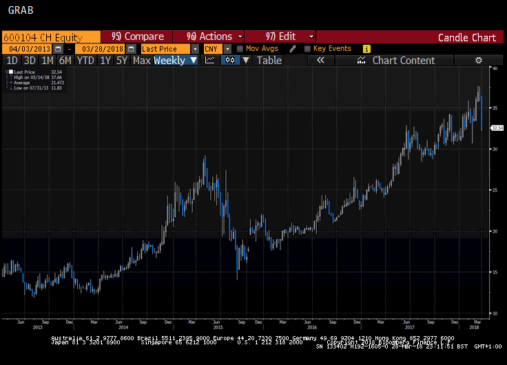This screenshot has height=365, width=507.
Task: Open the Last Price field dropdown arrow
Action: pos(195,49)
